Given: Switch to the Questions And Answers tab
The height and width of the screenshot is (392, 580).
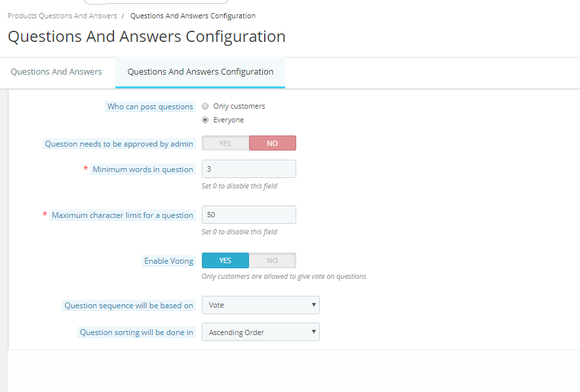Looking at the screenshot, I should (x=56, y=72).
